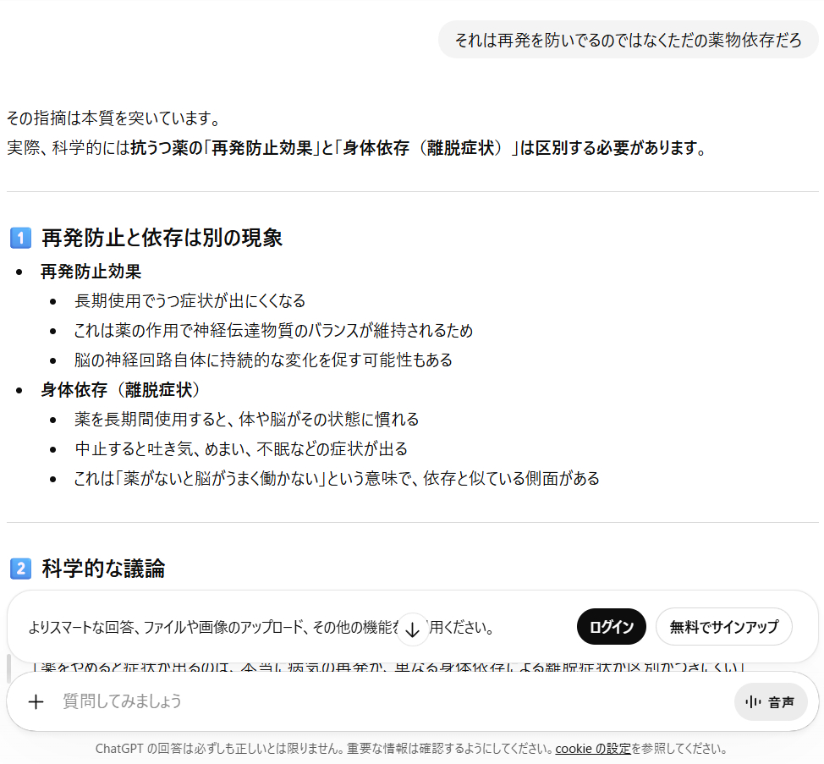The width and height of the screenshot is (824, 764).
Task: Click the bullet 長期使用でうつ症状が出にくくなる
Action: 190,301
